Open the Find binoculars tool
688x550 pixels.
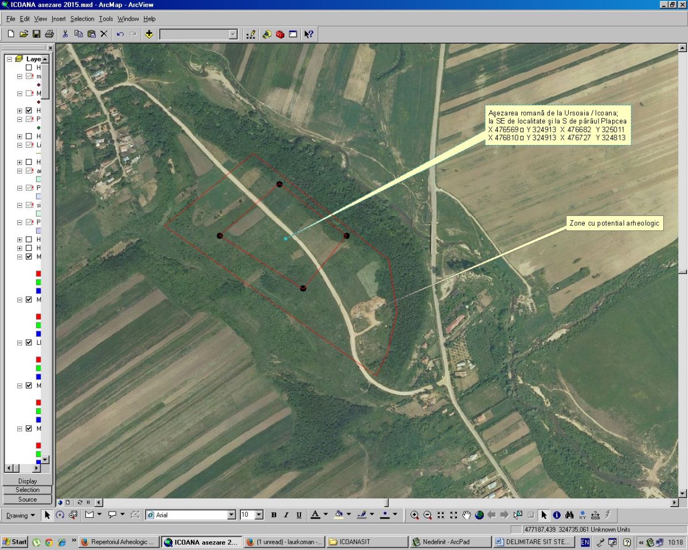tap(569, 515)
